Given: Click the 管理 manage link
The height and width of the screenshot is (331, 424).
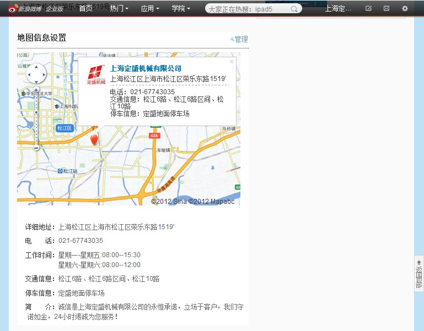Looking at the screenshot, I should pyautogui.click(x=239, y=39).
